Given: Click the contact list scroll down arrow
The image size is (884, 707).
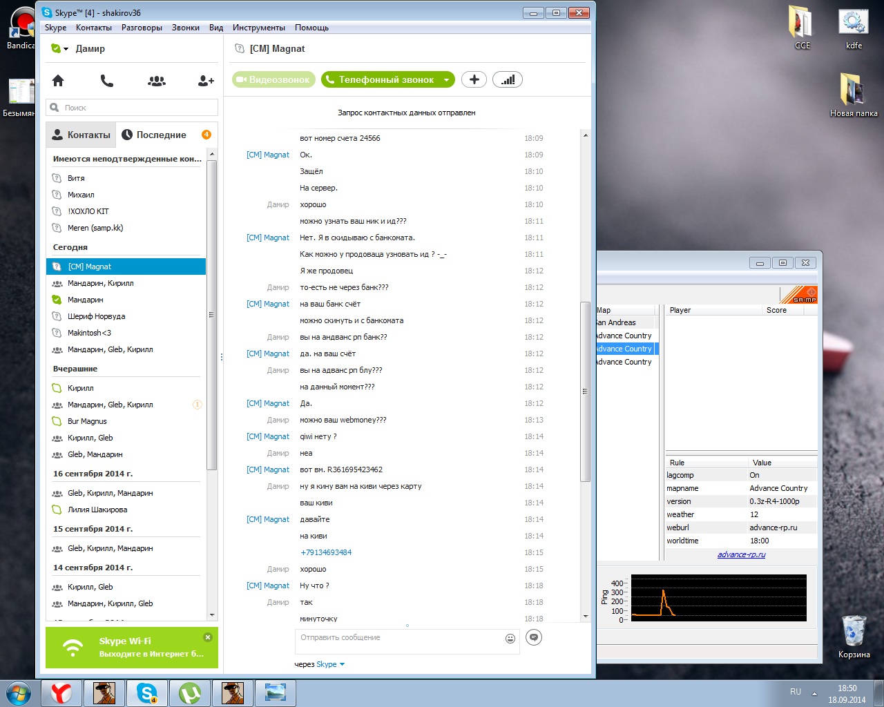Looking at the screenshot, I should pos(212,615).
